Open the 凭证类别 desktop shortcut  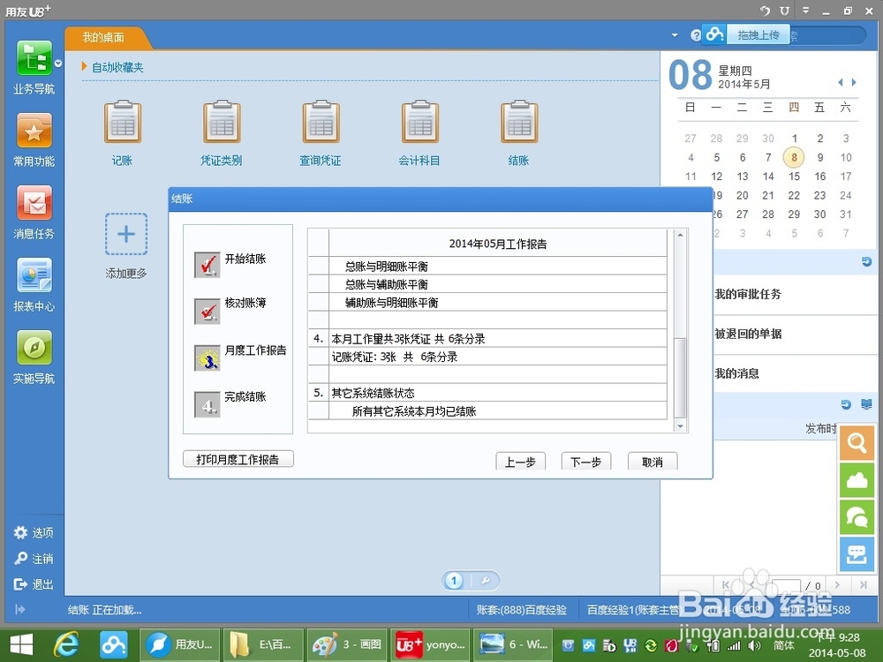point(222,131)
